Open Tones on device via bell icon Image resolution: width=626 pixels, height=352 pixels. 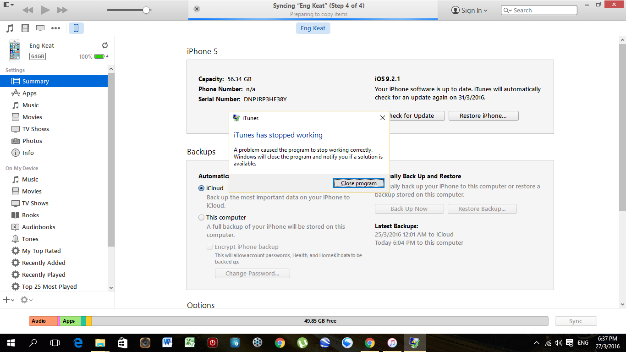(x=16, y=239)
